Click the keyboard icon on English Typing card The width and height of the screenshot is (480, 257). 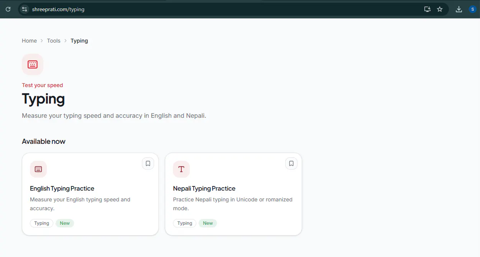(x=38, y=169)
